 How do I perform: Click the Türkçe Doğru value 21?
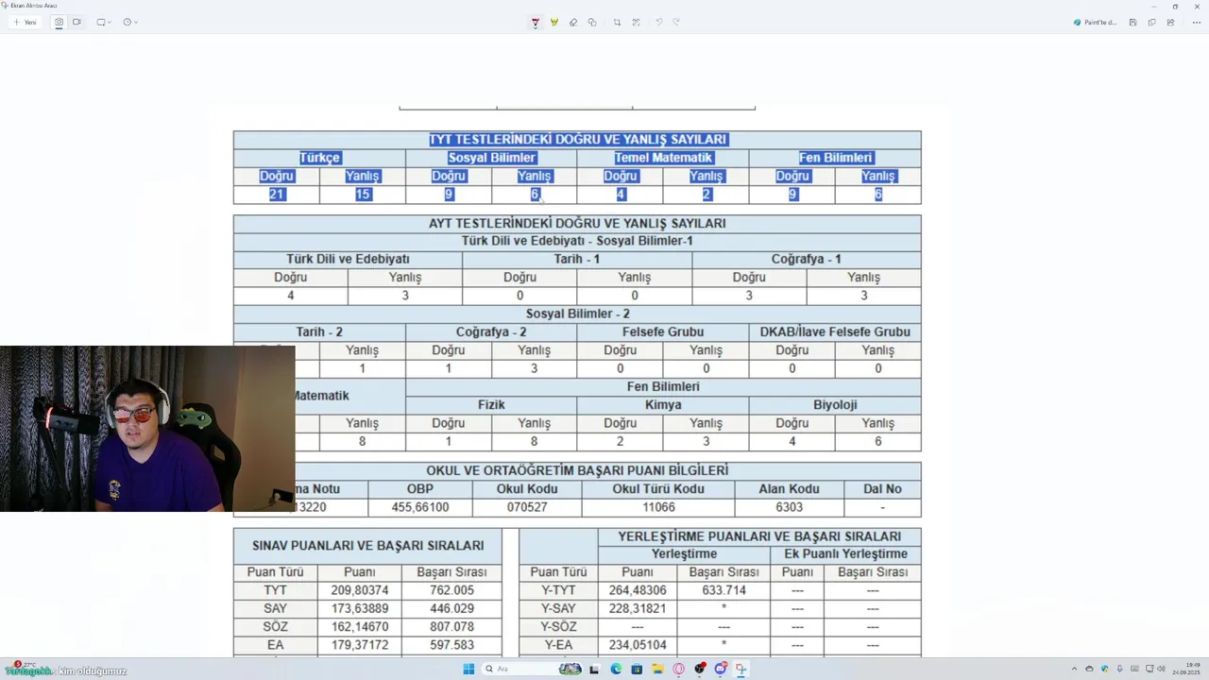(x=277, y=195)
